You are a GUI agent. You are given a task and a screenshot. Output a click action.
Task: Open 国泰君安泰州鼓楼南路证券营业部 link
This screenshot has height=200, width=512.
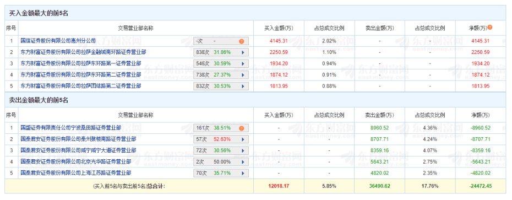coord(78,139)
